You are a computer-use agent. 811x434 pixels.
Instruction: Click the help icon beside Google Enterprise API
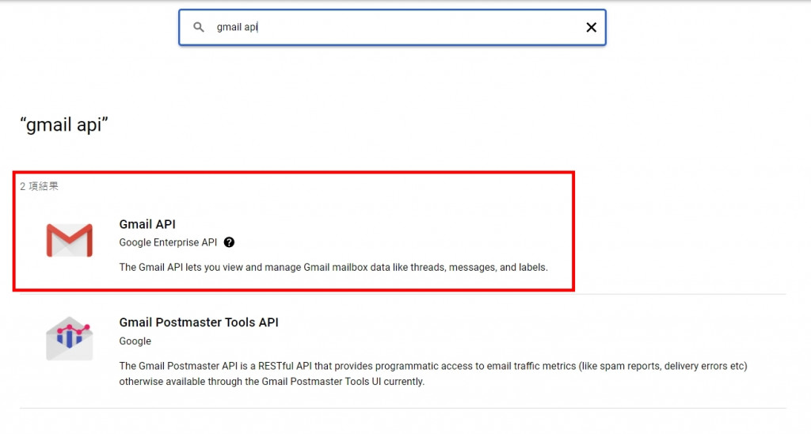pyautogui.click(x=229, y=242)
